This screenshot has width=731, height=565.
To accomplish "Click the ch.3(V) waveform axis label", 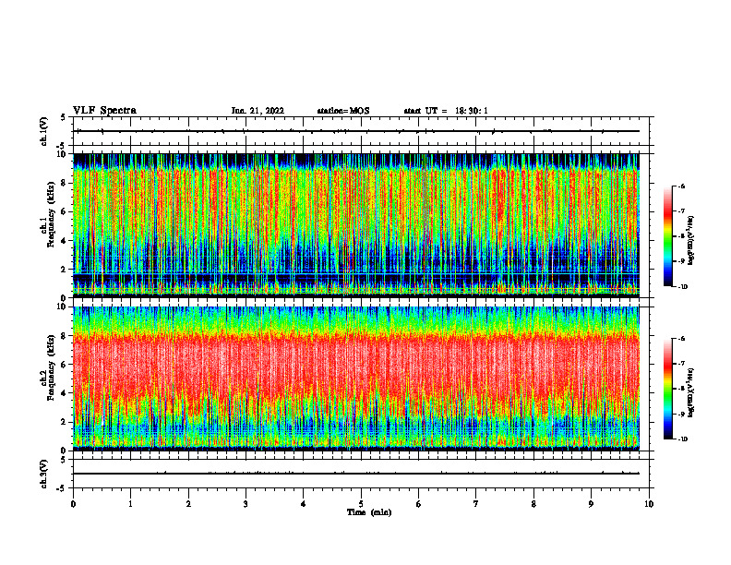I will (44, 474).
